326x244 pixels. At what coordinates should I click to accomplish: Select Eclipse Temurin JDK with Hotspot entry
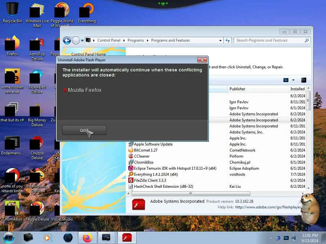point(175,168)
